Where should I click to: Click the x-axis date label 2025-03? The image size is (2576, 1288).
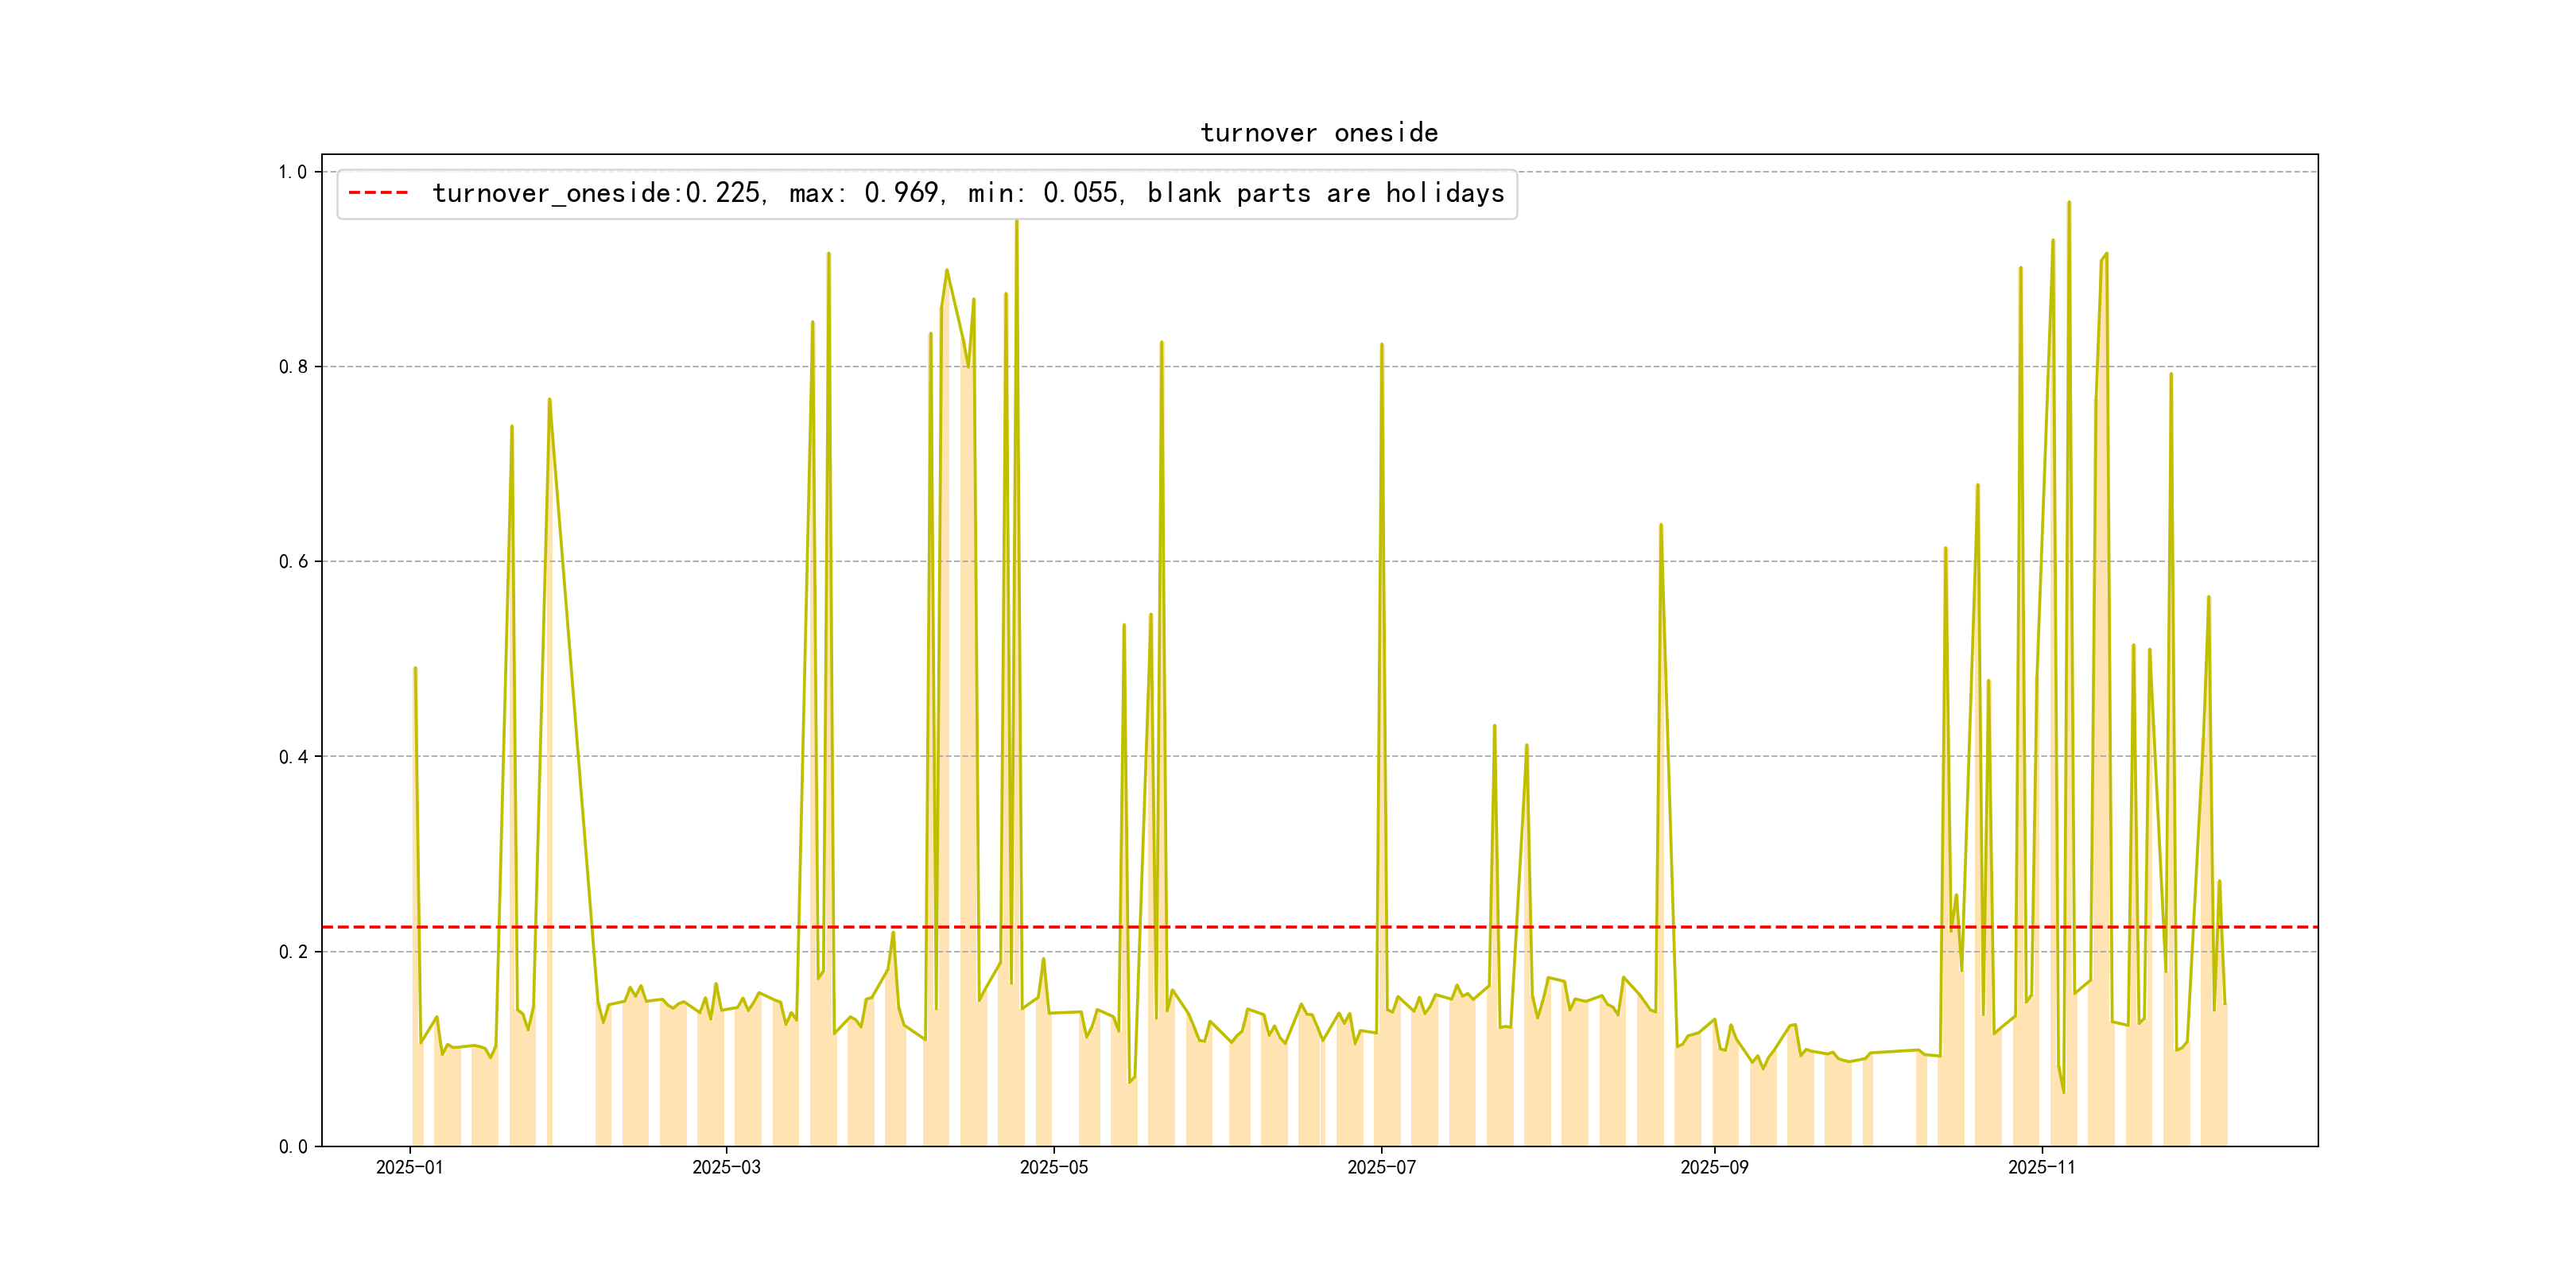coord(726,1168)
